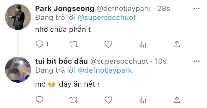Image resolution: width=207 pixels, height=108 pixels.
Task: Reply to Park Jongseong's tweet
Action: 39,44
